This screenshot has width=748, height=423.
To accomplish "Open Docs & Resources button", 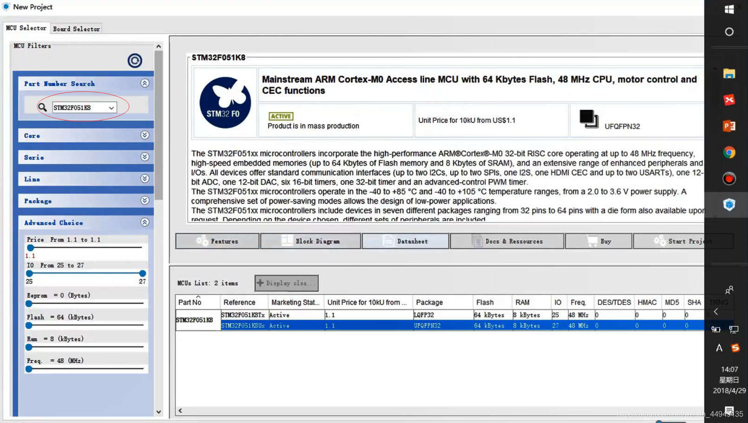I will pyautogui.click(x=507, y=241).
